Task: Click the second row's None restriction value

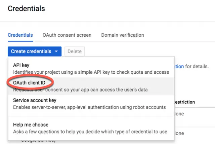Action: pyautogui.click(x=179, y=133)
